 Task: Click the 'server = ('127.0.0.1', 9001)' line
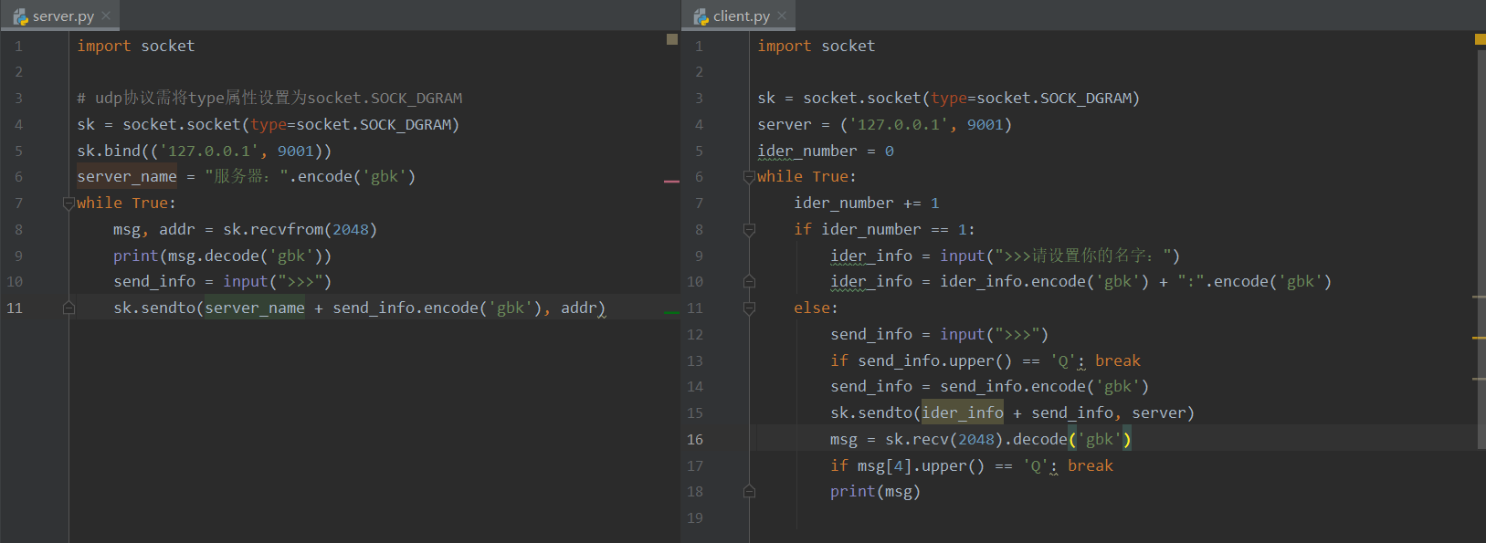point(884,125)
